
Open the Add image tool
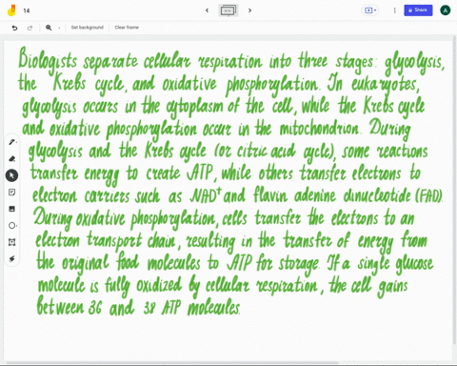point(11,209)
